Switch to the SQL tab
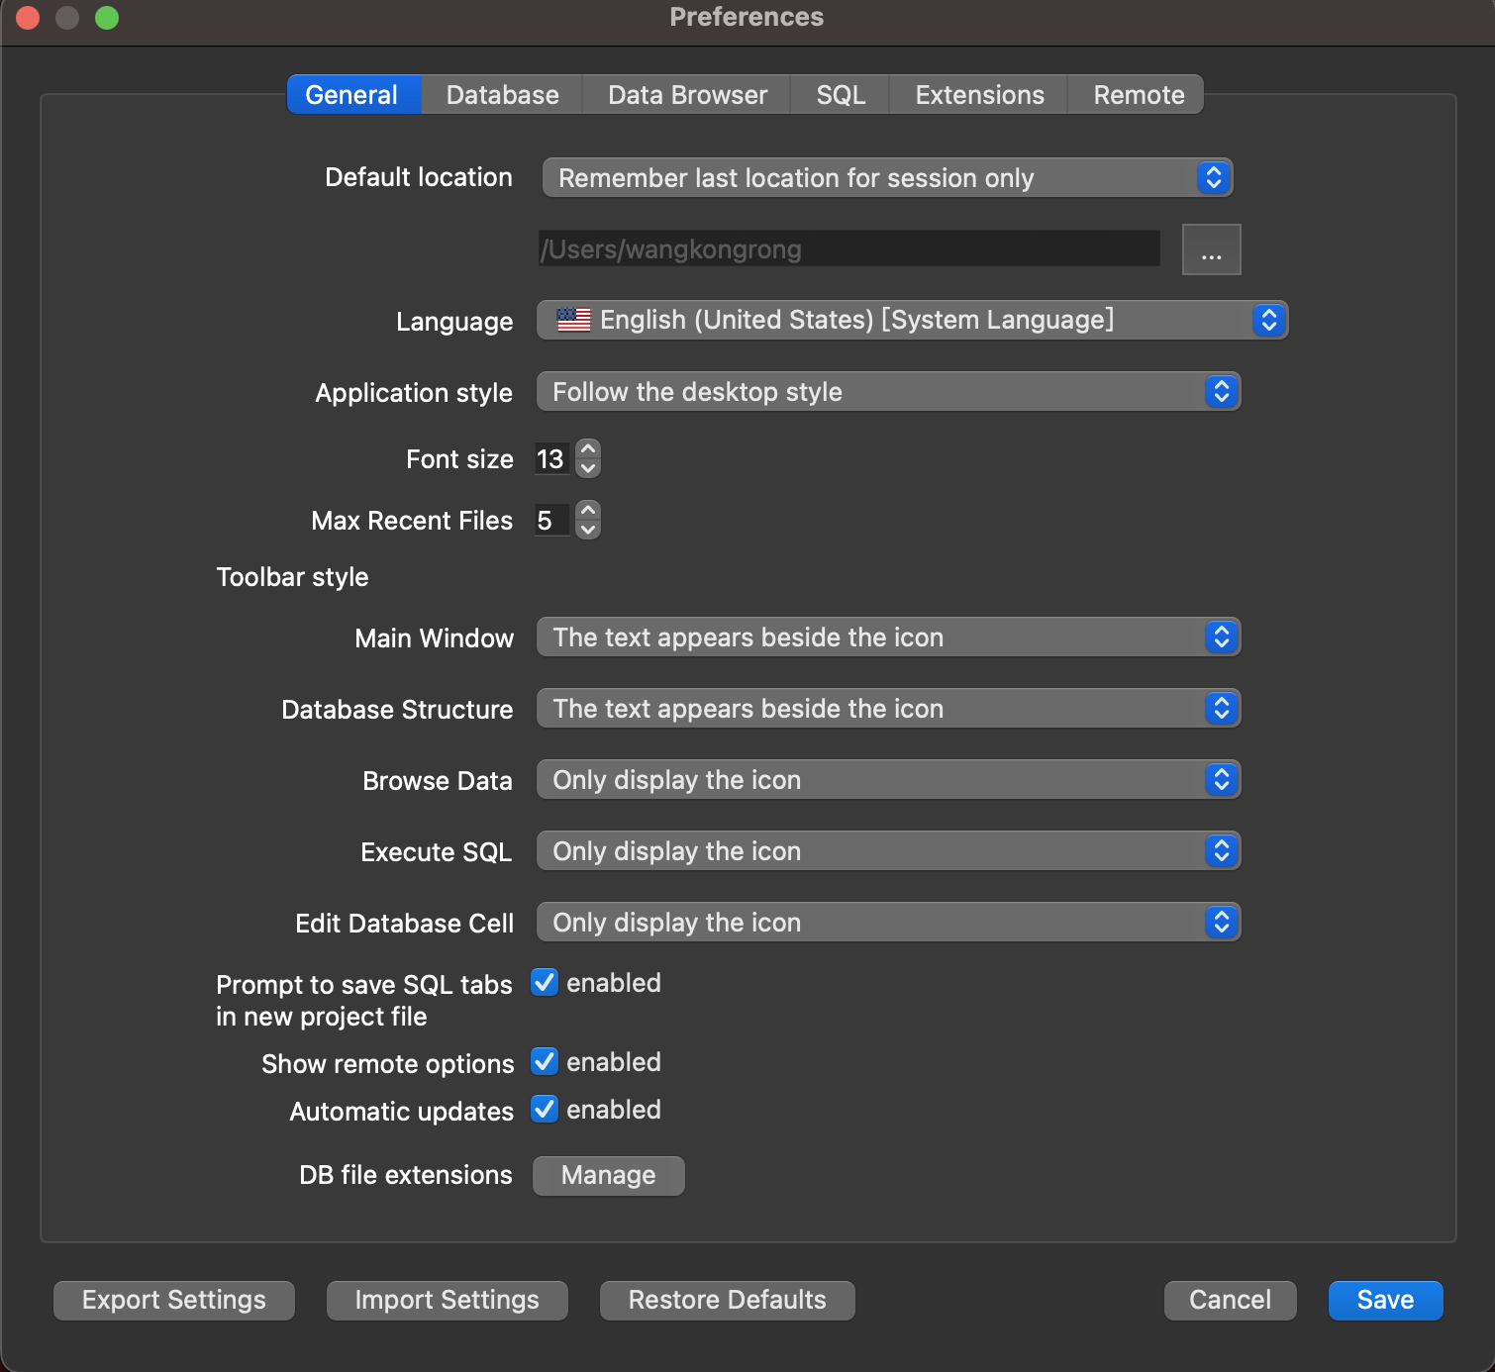The width and height of the screenshot is (1495, 1372). point(840,94)
